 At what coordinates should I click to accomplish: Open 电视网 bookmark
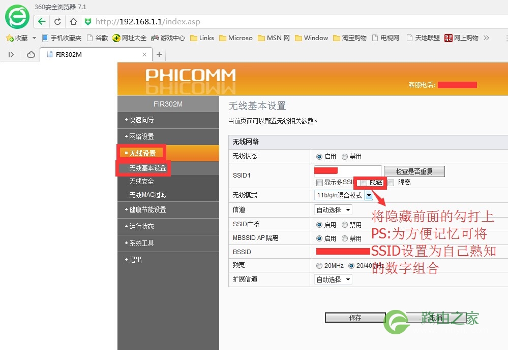(385, 38)
